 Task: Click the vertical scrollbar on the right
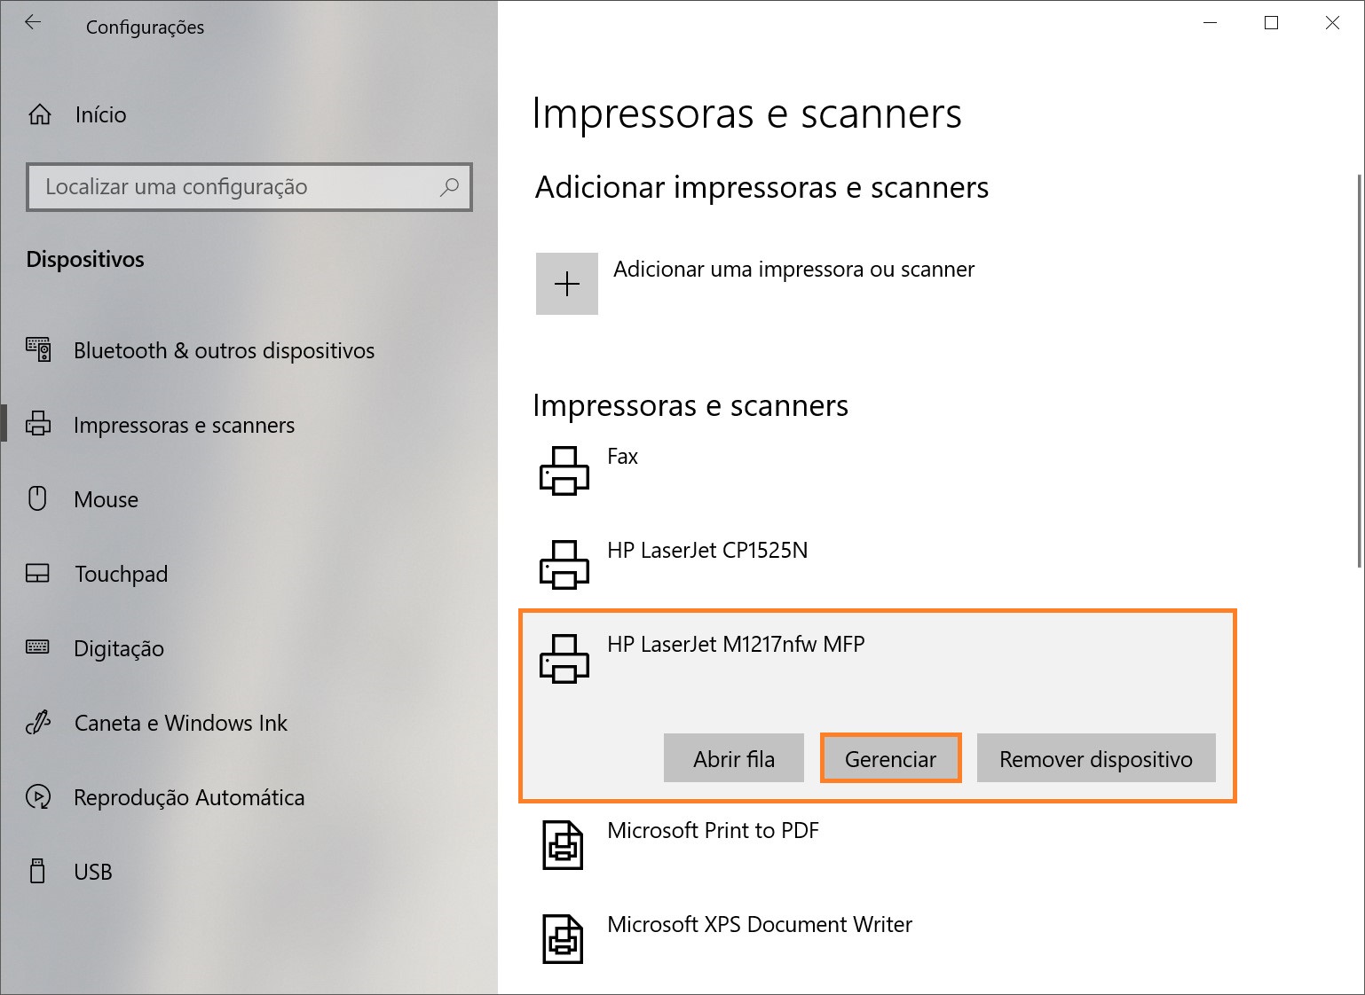point(1360,372)
